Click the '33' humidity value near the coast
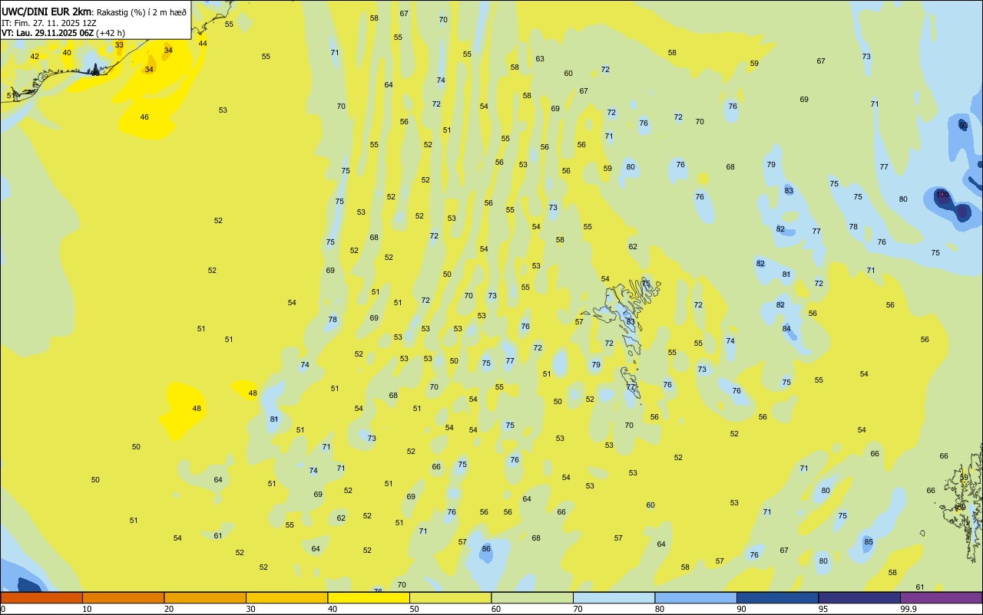 [119, 45]
